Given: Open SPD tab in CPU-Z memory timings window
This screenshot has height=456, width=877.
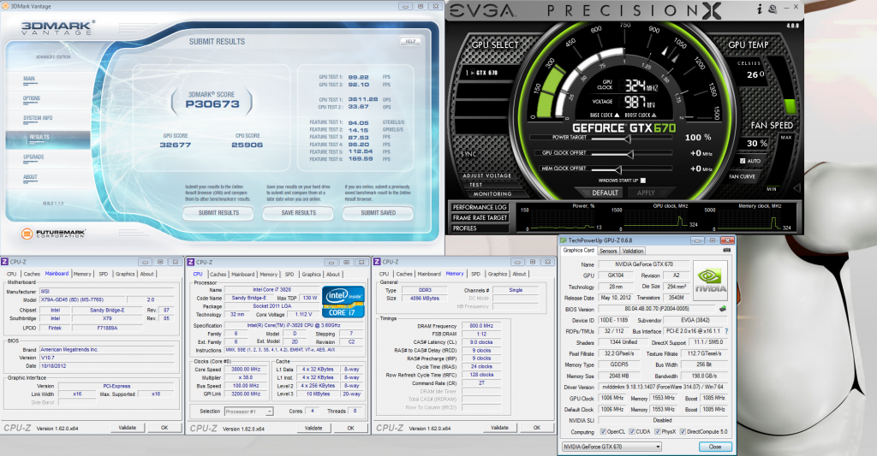Looking at the screenshot, I should (x=475, y=274).
